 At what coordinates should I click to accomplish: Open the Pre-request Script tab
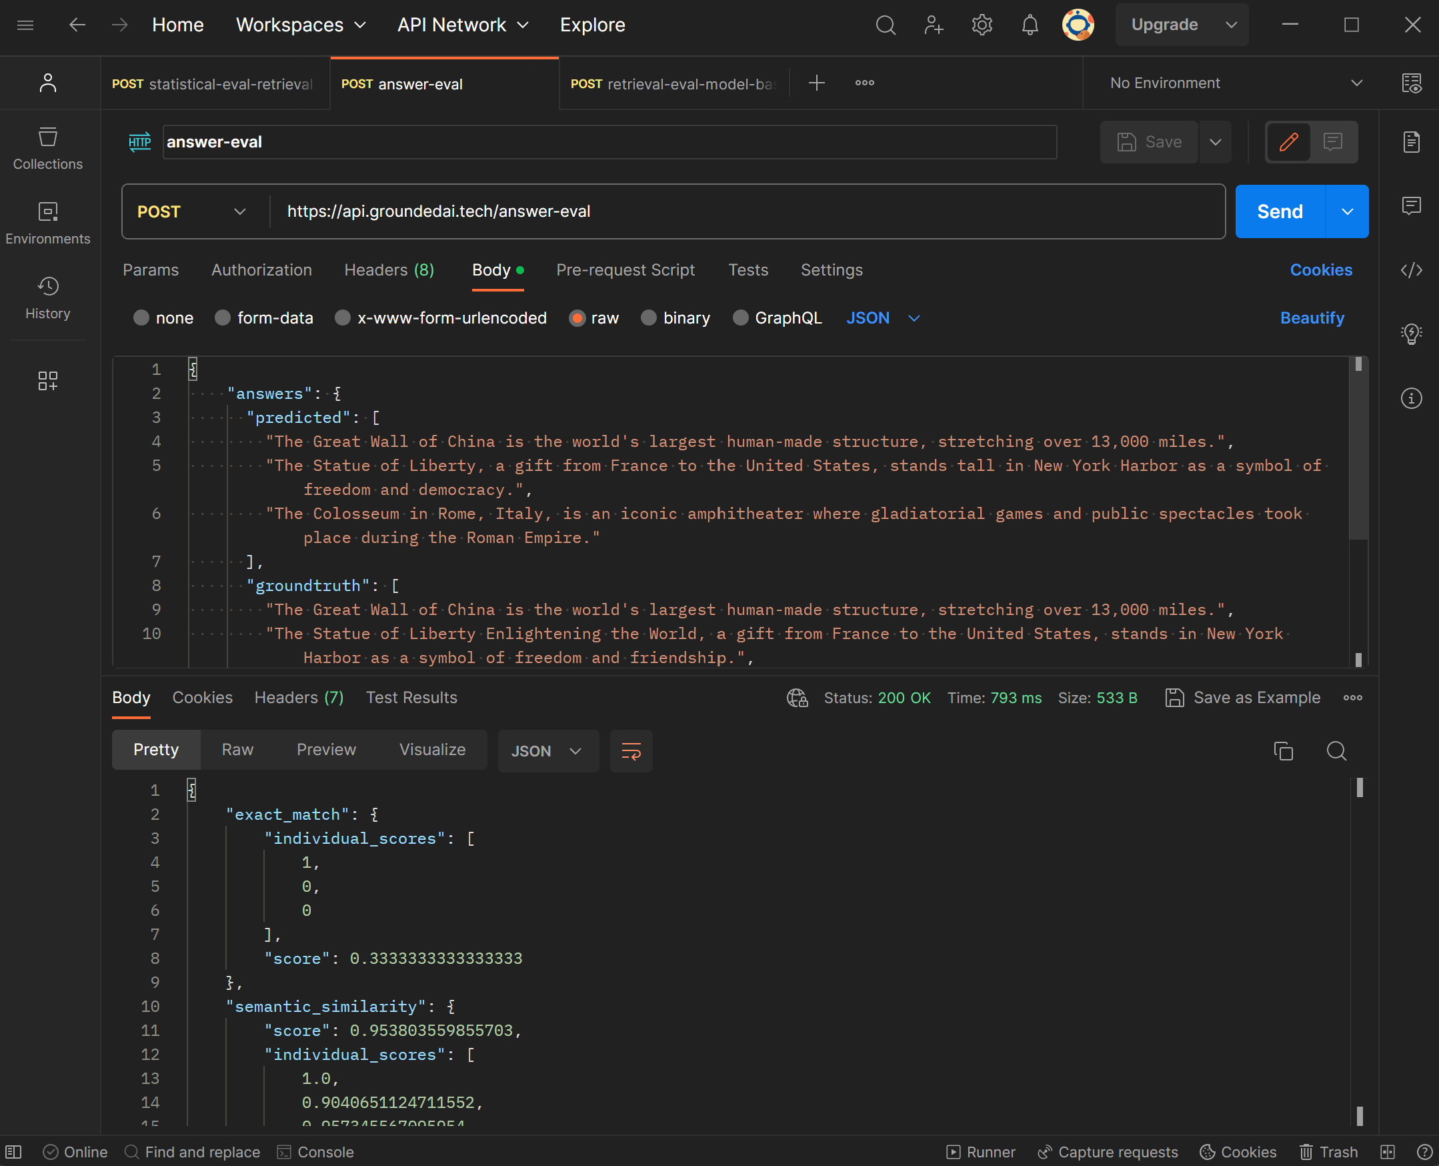click(x=625, y=270)
